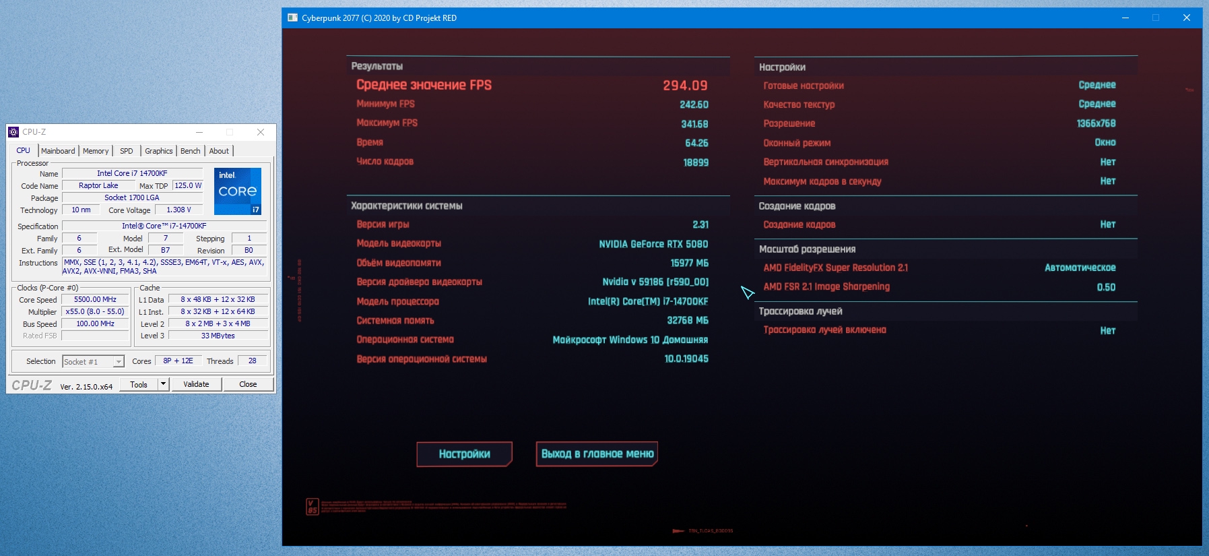Select the Memory tab
This screenshot has height=556, width=1209.
pos(96,151)
